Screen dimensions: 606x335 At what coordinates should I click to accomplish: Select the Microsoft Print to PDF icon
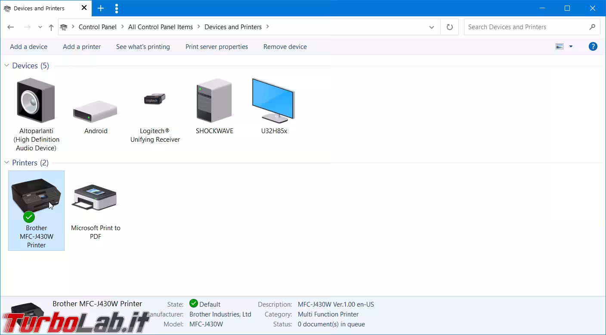click(96, 198)
